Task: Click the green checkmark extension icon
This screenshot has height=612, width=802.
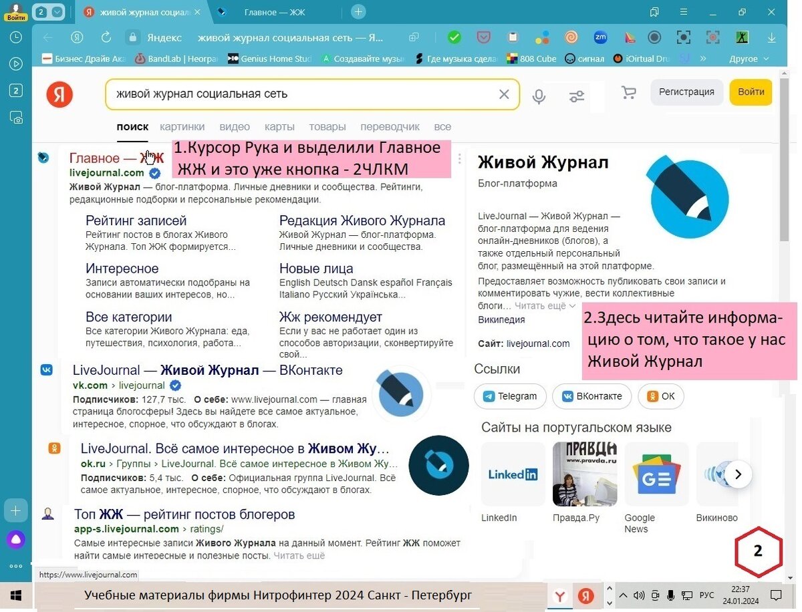Action: 454,37
